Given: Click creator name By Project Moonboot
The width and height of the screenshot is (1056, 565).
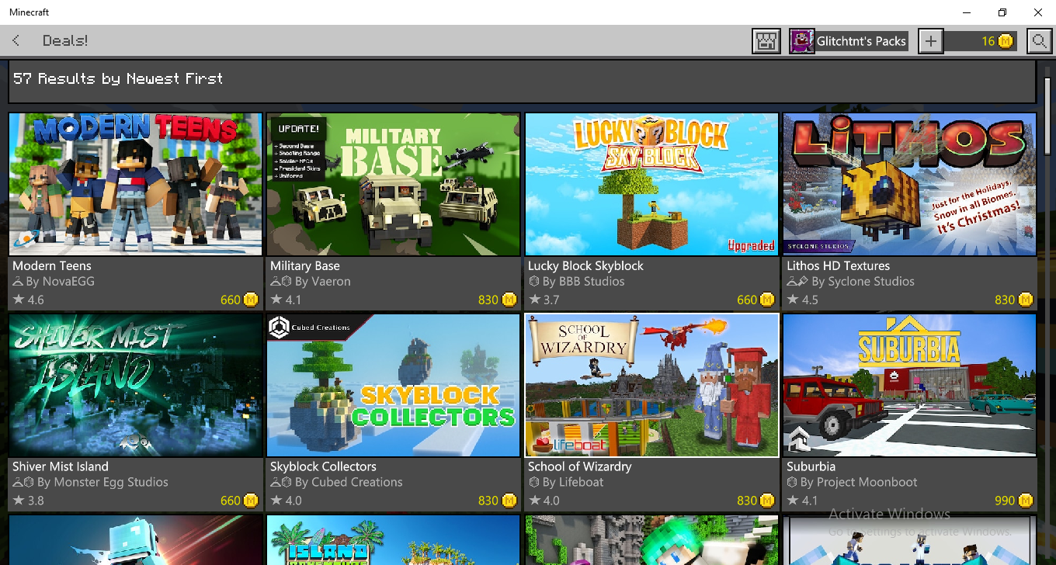Looking at the screenshot, I should (x=859, y=483).
